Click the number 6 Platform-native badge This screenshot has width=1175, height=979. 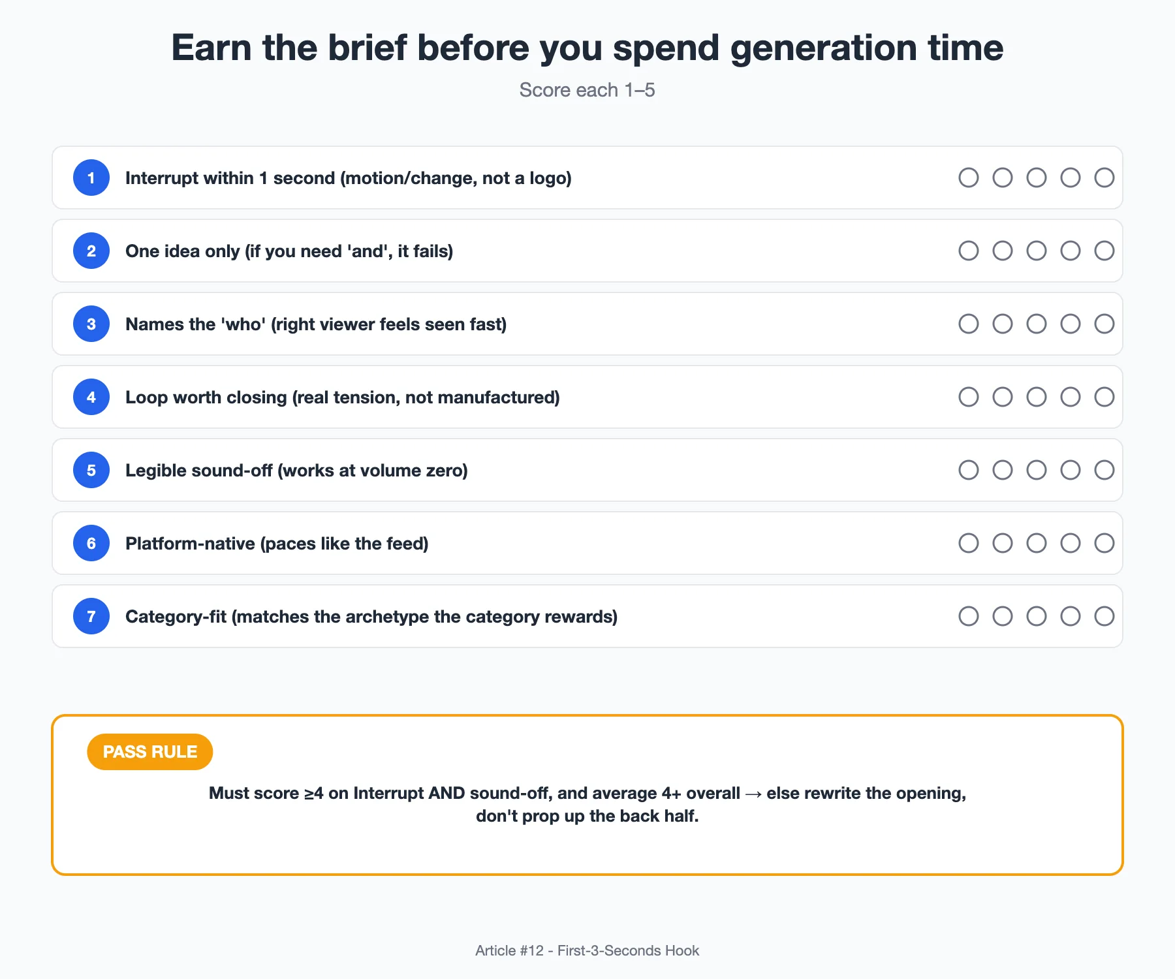[x=91, y=543]
